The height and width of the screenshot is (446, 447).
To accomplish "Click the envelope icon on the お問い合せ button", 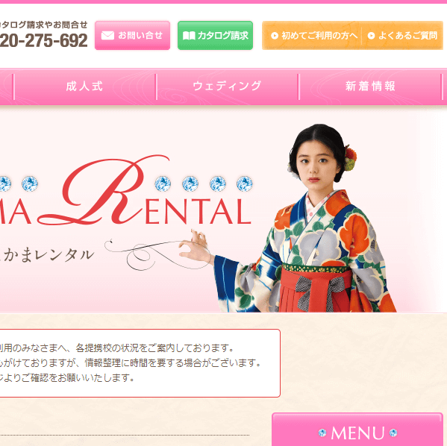I will [107, 36].
